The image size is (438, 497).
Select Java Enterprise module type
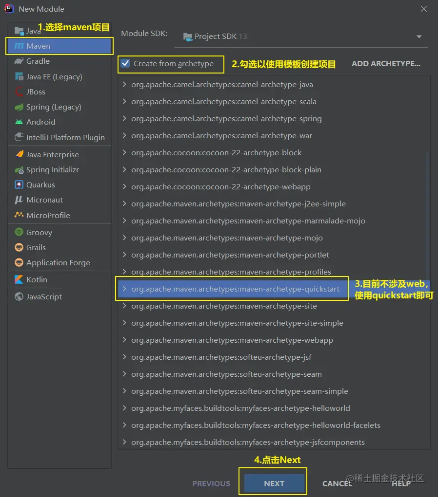[60, 155]
